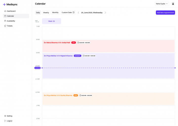Screen dimensions: 178x126
Task: Click the Logout arrow icon
Action: [x=5, y=121]
